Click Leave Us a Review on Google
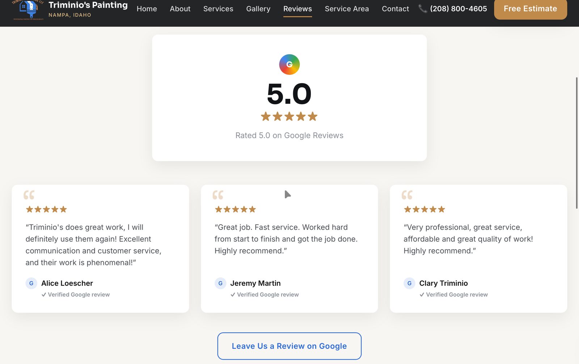Viewport: 579px width, 364px height. point(289,346)
